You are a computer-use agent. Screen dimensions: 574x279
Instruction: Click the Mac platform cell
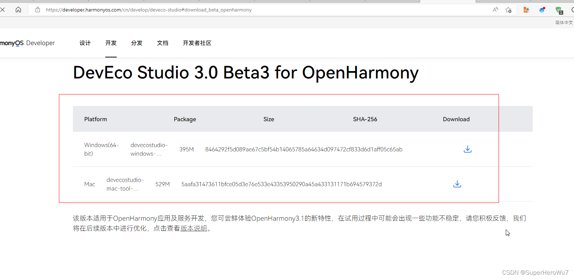point(89,184)
